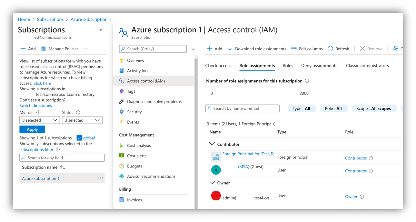The width and height of the screenshot is (416, 222).
Task: Click the Search by name or email field
Action: 242,108
